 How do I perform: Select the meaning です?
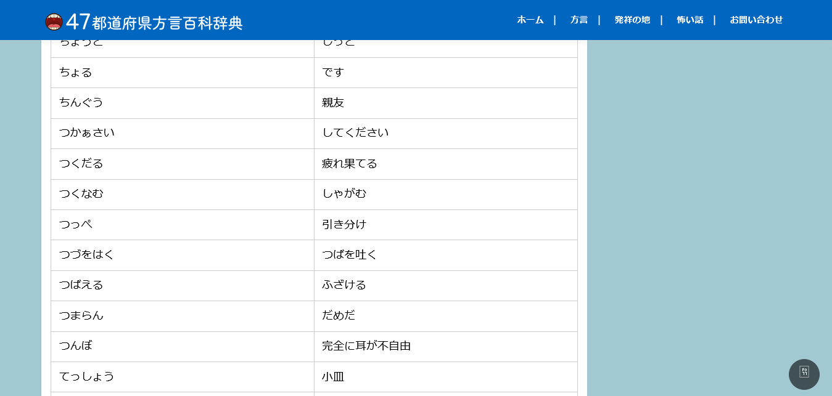tap(333, 73)
